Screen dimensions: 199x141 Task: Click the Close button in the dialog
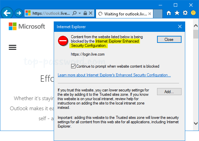pos(169,40)
